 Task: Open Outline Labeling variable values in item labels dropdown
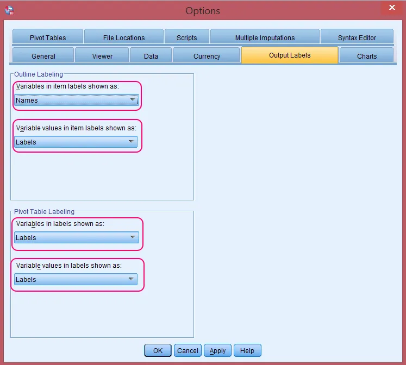[x=76, y=142]
